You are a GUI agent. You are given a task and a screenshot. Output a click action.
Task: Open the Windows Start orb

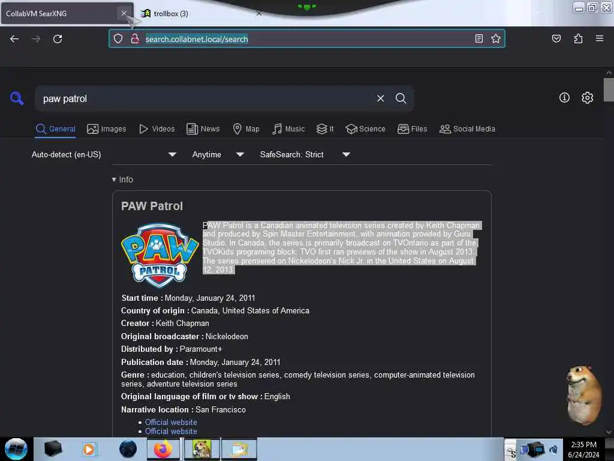[16, 449]
